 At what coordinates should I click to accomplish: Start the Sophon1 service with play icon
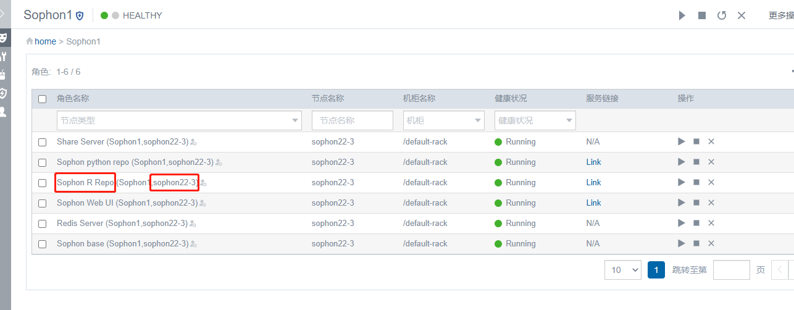(682, 15)
